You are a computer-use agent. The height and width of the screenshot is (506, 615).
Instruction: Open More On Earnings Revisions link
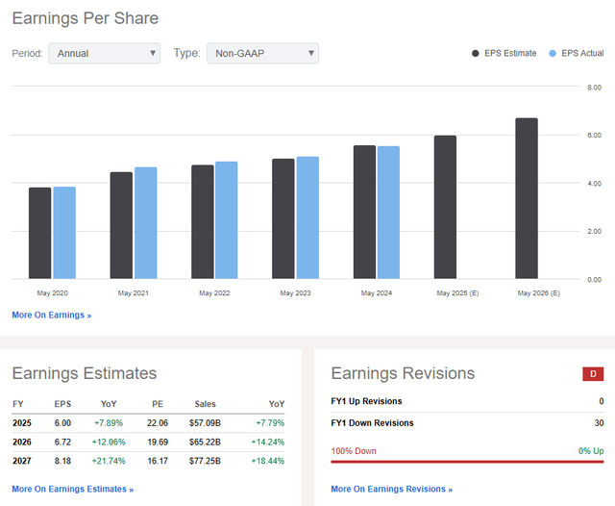[x=391, y=489]
